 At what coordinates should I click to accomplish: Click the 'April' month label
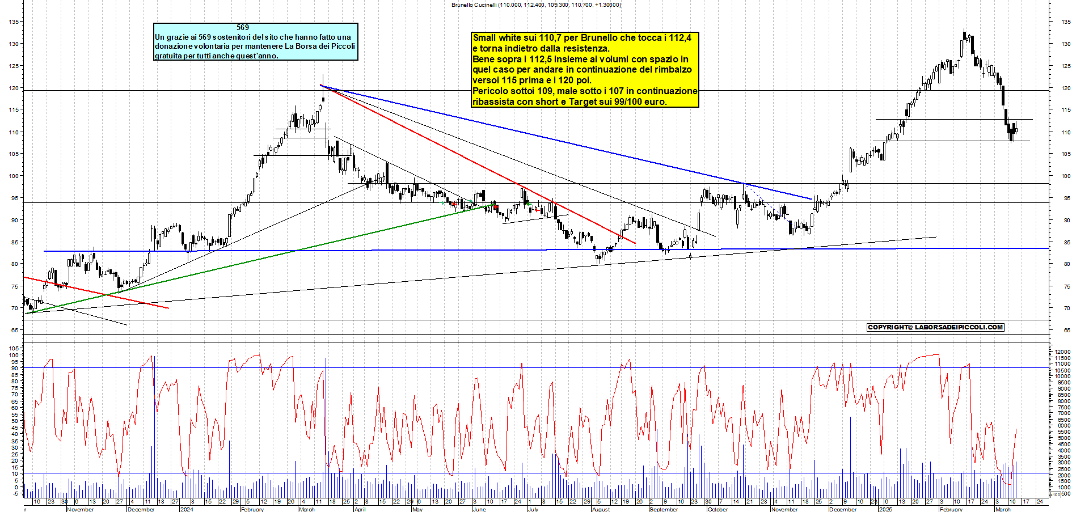(360, 509)
